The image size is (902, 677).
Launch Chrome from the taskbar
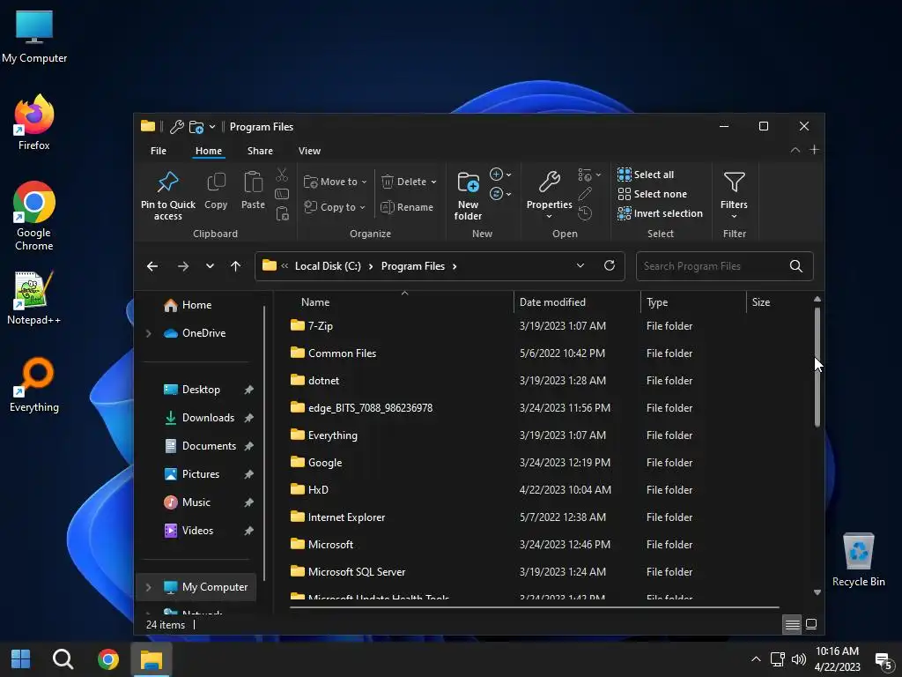tap(108, 659)
